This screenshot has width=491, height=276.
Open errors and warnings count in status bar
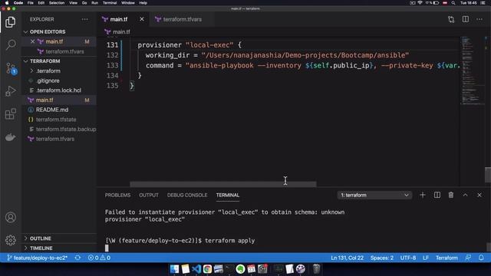pyautogui.click(x=99, y=258)
